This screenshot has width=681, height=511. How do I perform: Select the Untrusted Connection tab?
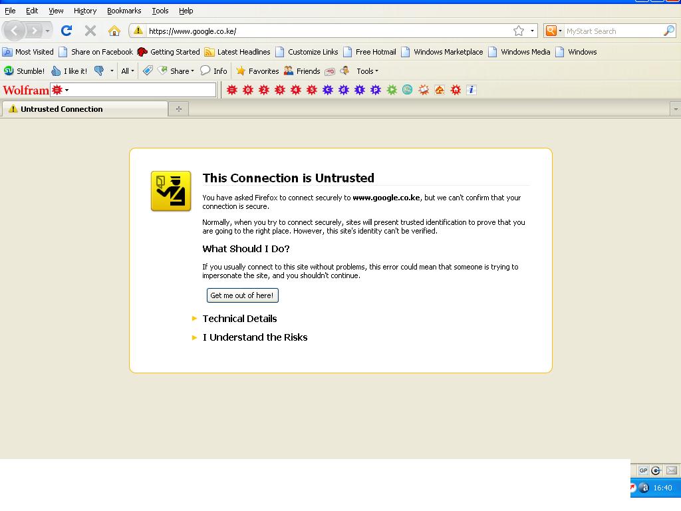pyautogui.click(x=85, y=109)
